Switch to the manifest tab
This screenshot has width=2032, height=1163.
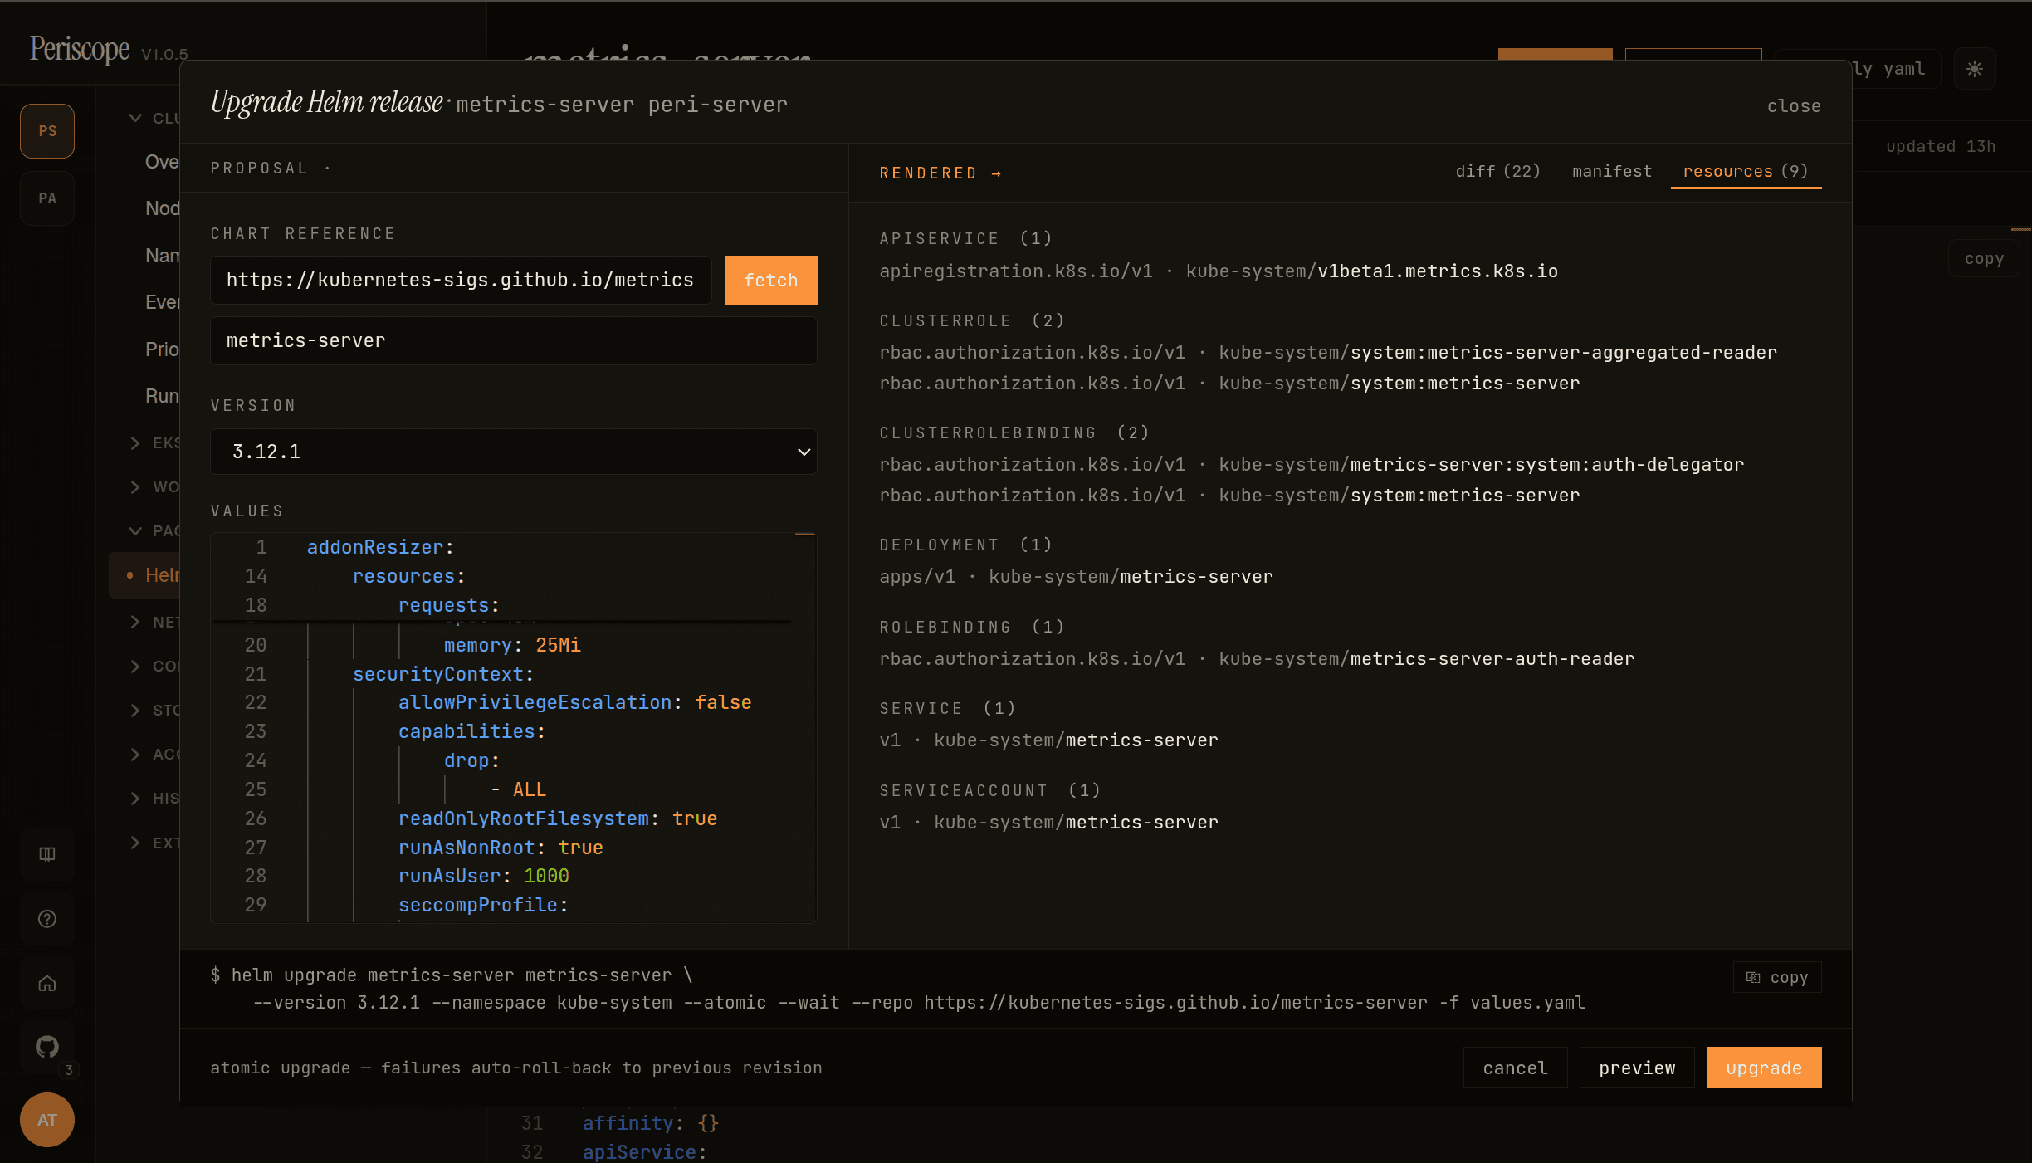coord(1611,171)
